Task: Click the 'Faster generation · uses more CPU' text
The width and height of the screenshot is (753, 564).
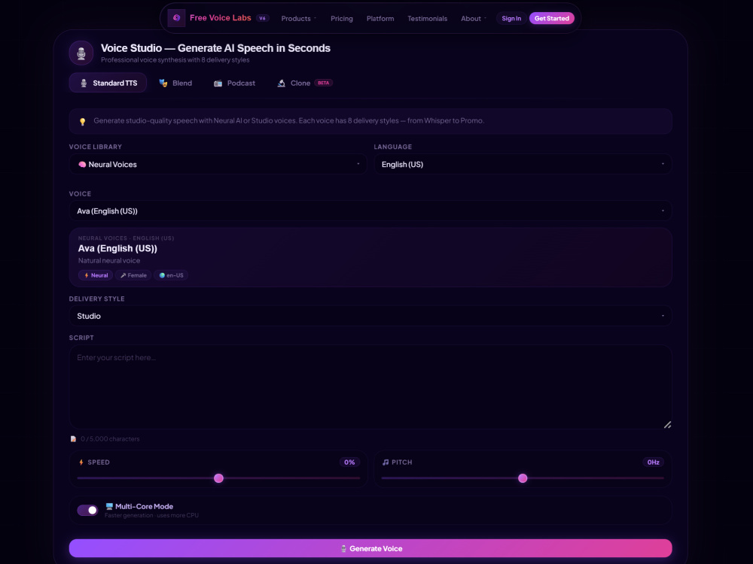Action: [151, 516]
